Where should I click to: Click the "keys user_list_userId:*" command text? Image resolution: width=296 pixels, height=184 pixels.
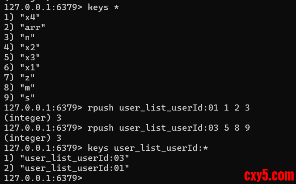148,148
